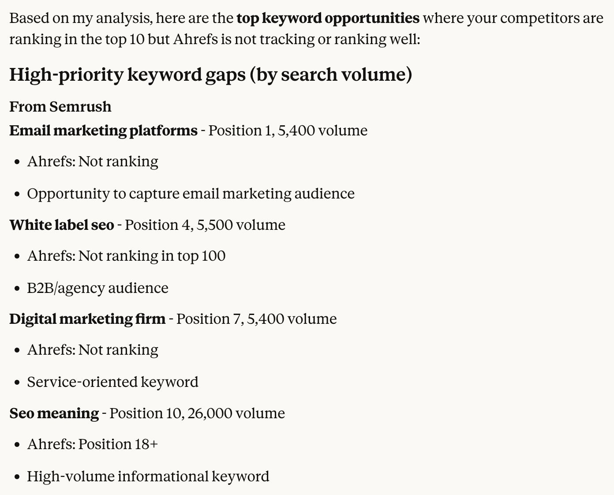Click the 'B2B/agency audience' bullet
The height and width of the screenshot is (495, 614).
click(x=97, y=288)
